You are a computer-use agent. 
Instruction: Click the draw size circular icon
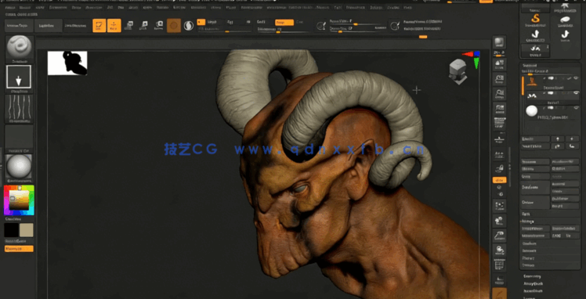[x=394, y=26]
